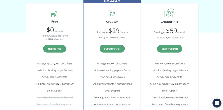
Task: Select the RECOMMENDED banner above Creator
Action: pos(112,1)
